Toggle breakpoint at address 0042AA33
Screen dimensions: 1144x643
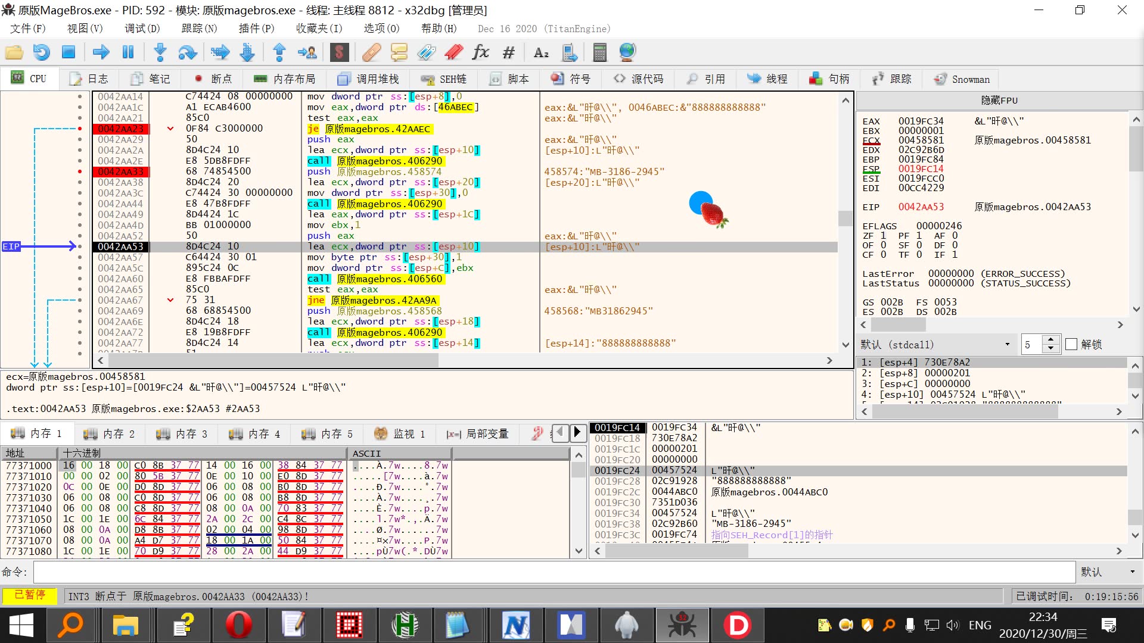tap(80, 171)
